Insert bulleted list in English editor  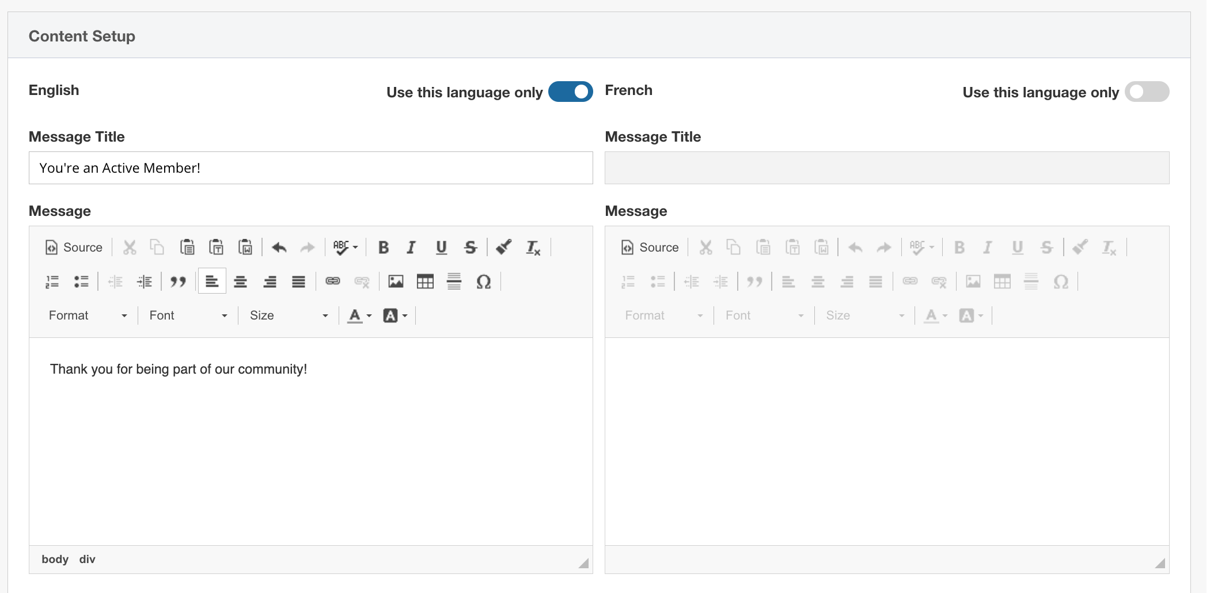pyautogui.click(x=81, y=282)
